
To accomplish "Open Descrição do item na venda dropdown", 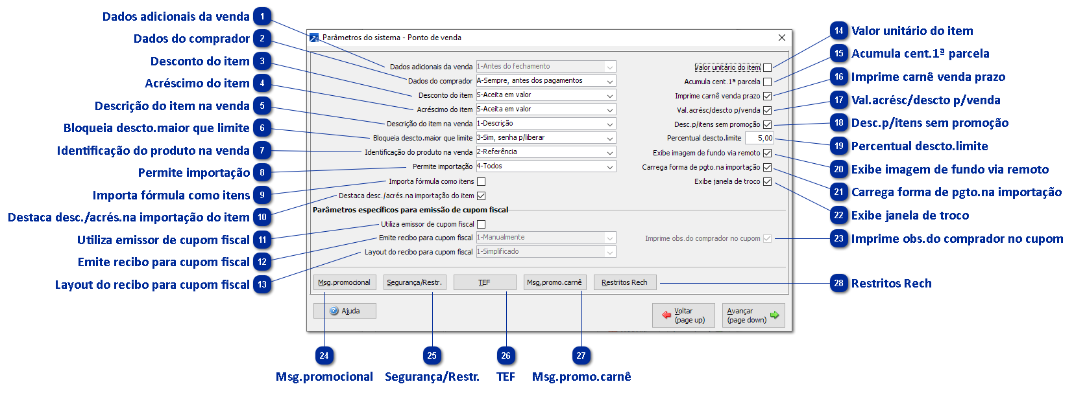I will (546, 124).
